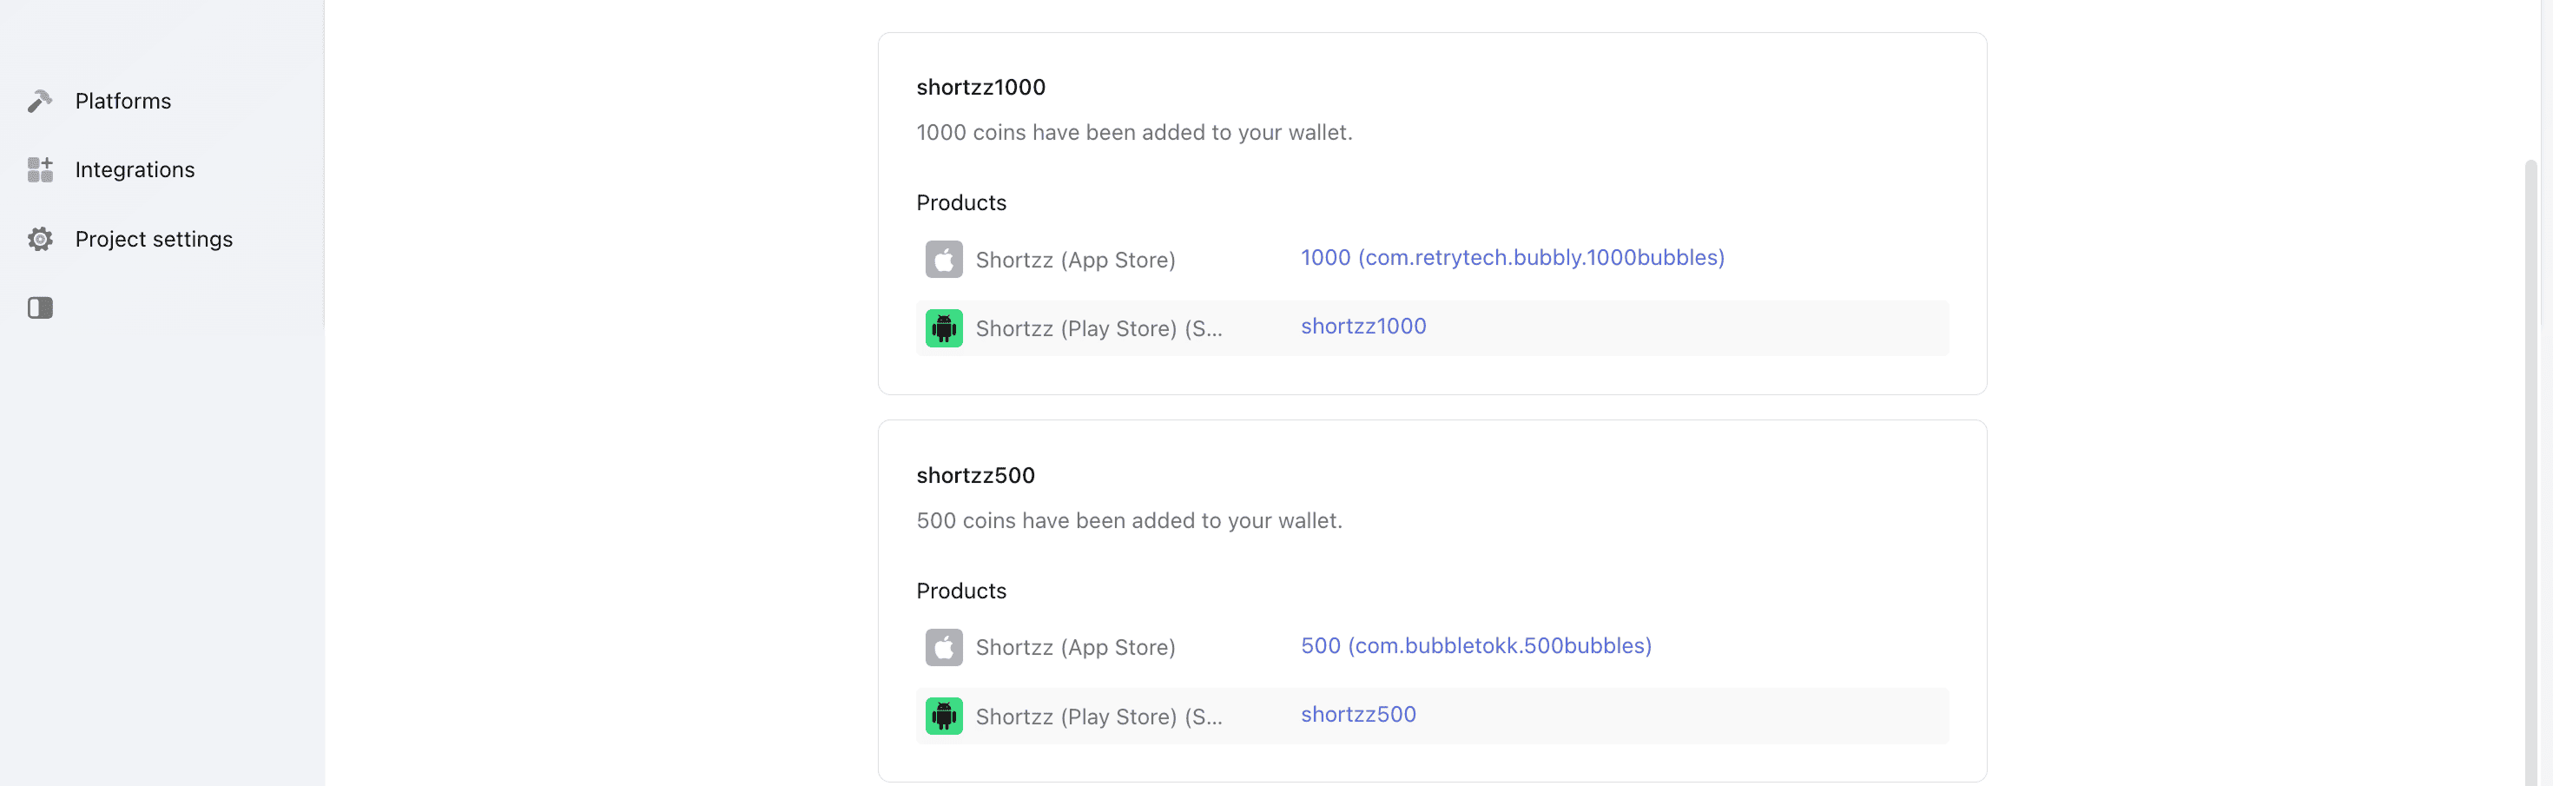The image size is (2553, 786).
Task: Go to Project settings
Action: click(155, 239)
